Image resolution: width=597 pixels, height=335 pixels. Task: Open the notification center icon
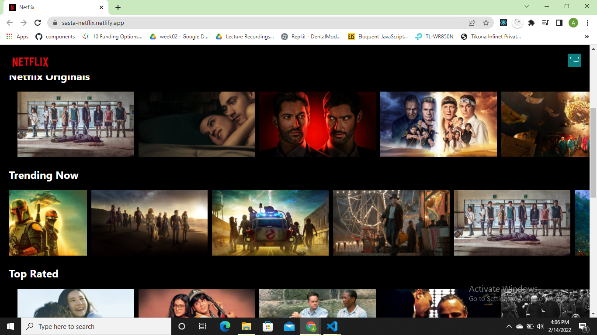(x=583, y=326)
